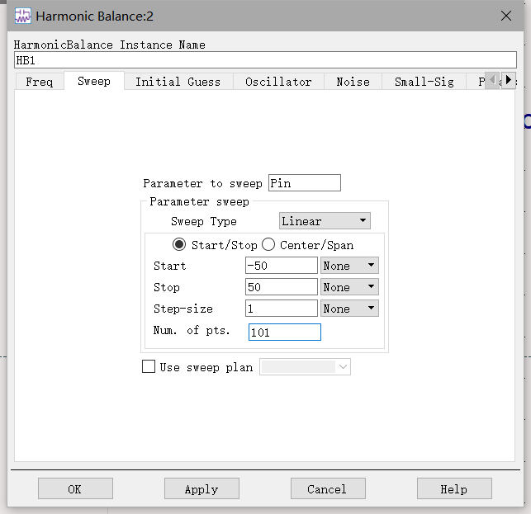531x514 pixels.
Task: Click the OK button
Action: [x=75, y=488]
